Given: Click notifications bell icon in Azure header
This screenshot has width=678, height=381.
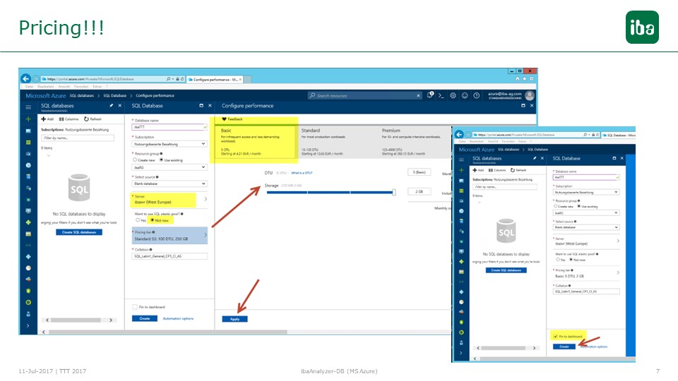Looking at the screenshot, I should click(x=430, y=95).
